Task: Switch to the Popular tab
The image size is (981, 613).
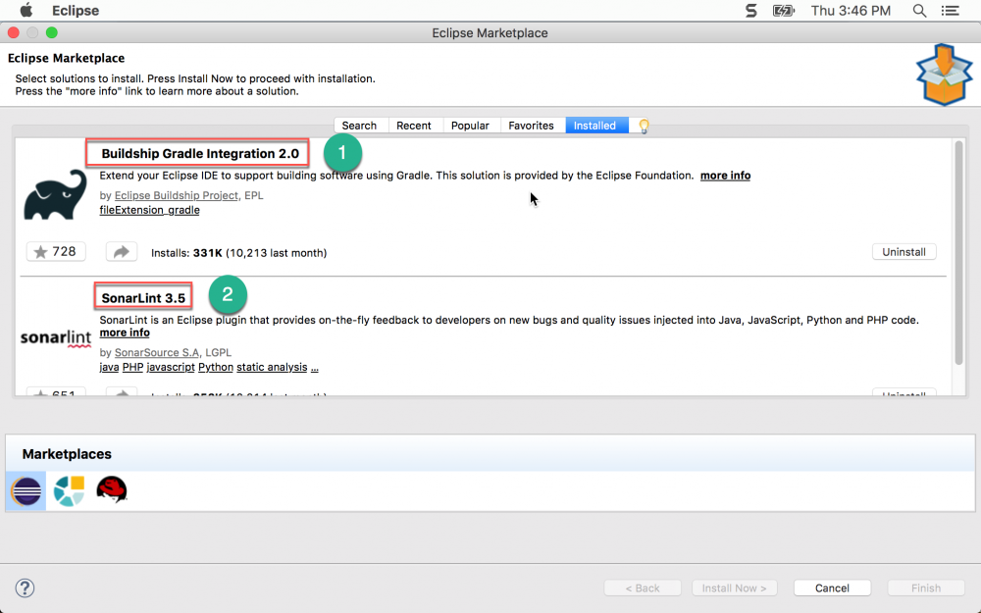Action: point(471,126)
